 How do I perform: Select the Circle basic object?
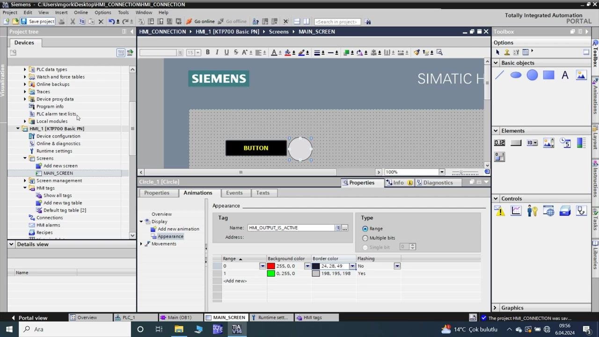tap(532, 75)
